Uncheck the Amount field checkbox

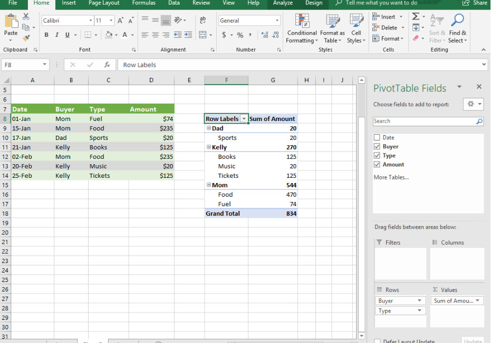click(377, 165)
